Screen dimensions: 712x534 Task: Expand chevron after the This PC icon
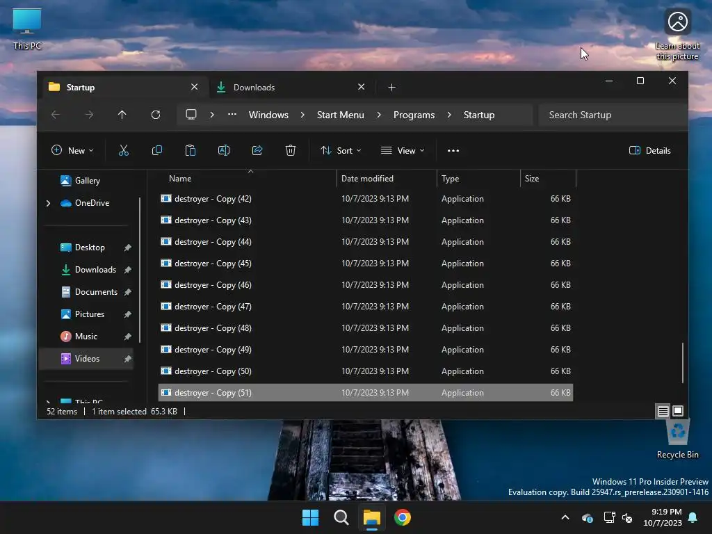pyautogui.click(x=212, y=115)
